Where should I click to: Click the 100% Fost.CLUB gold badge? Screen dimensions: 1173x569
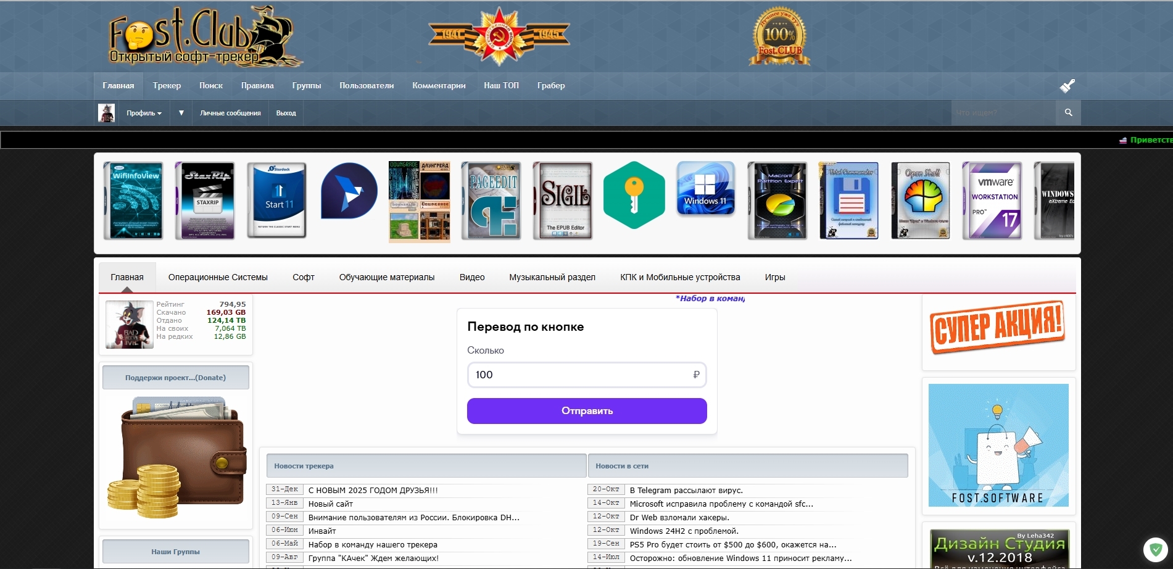click(779, 37)
